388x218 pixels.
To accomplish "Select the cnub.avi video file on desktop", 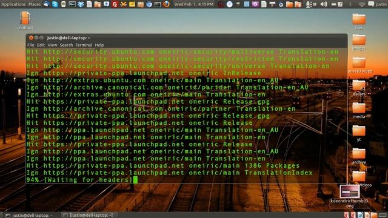I will (25, 20).
